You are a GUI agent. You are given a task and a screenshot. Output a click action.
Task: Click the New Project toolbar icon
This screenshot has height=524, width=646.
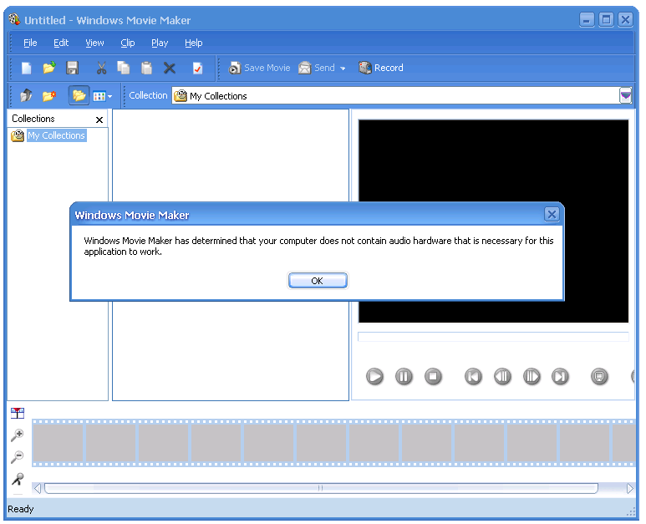pyautogui.click(x=27, y=68)
